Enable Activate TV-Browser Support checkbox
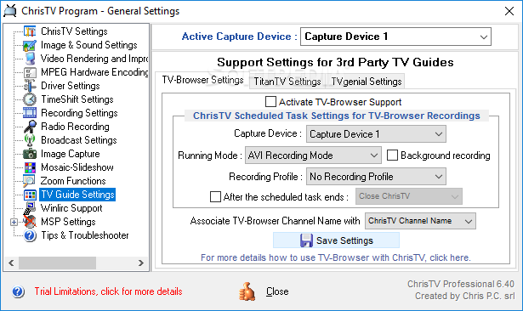The width and height of the screenshot is (523, 311). (270, 102)
